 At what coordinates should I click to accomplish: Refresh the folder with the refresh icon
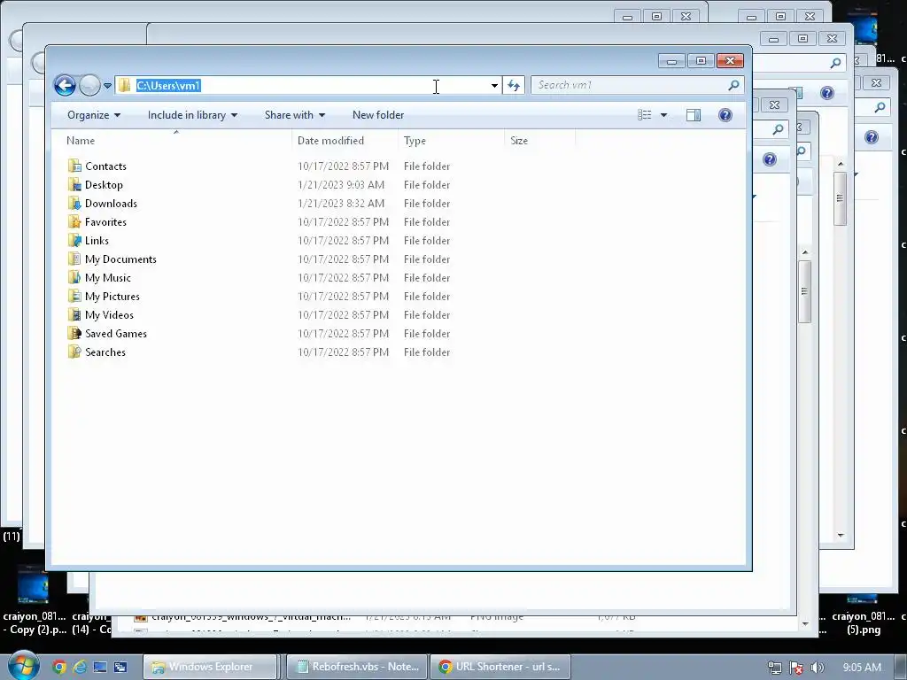(513, 86)
